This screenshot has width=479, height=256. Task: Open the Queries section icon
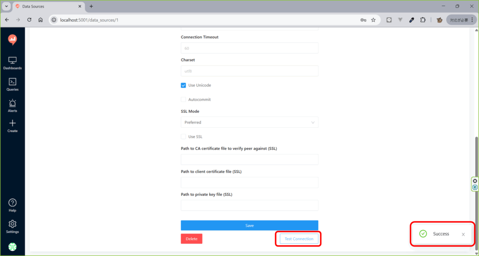tap(13, 84)
